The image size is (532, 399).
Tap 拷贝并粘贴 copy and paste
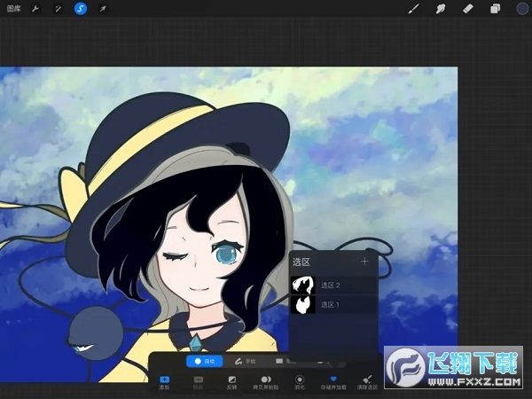click(266, 383)
